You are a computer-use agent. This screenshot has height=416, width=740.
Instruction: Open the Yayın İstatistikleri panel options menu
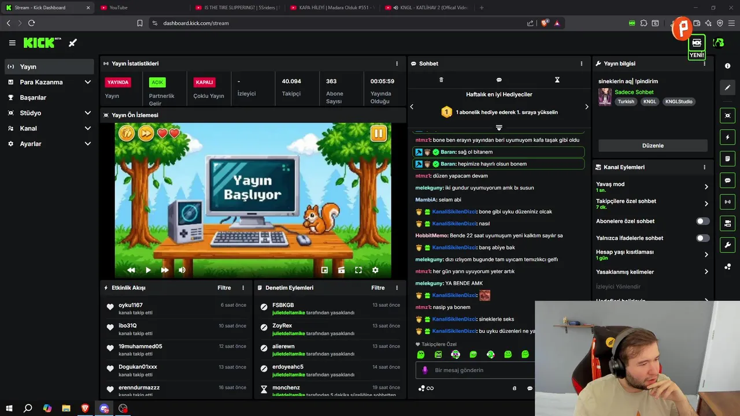coord(397,64)
